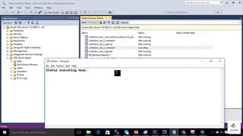Image resolution: width=243 pixels, height=136 pixels.
Task: Open the Connect dropdown in Object Explorer
Action: pyautogui.click(x=8, y=23)
